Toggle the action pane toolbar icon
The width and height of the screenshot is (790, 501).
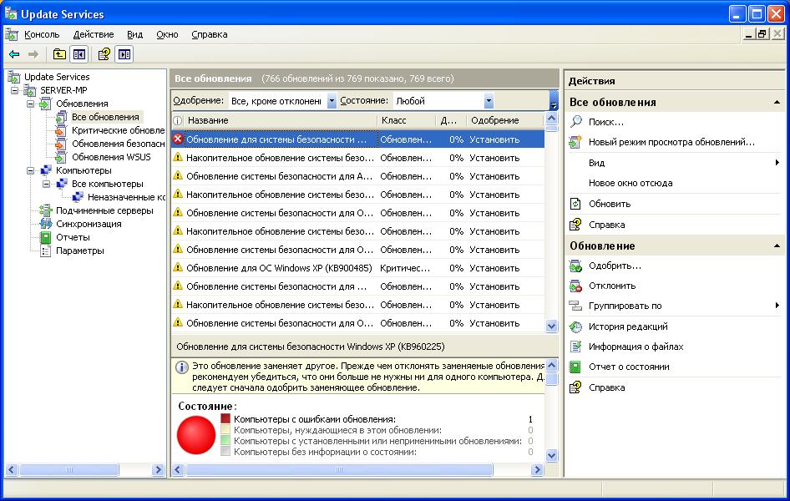tap(124, 54)
